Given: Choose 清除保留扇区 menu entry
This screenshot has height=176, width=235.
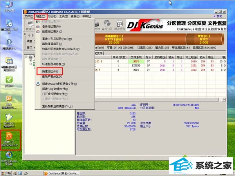Looking at the screenshot, I should pos(52,44).
